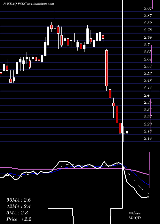Click the 2.31 price axis label
Viewport: 160px width, 224px height.
click(148, 109)
